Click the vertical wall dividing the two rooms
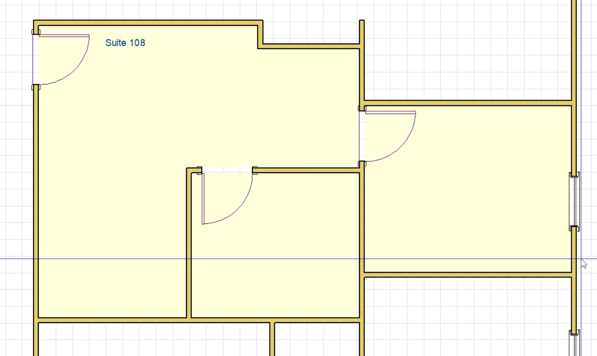Viewport: 597px width, 356px height. [362, 211]
